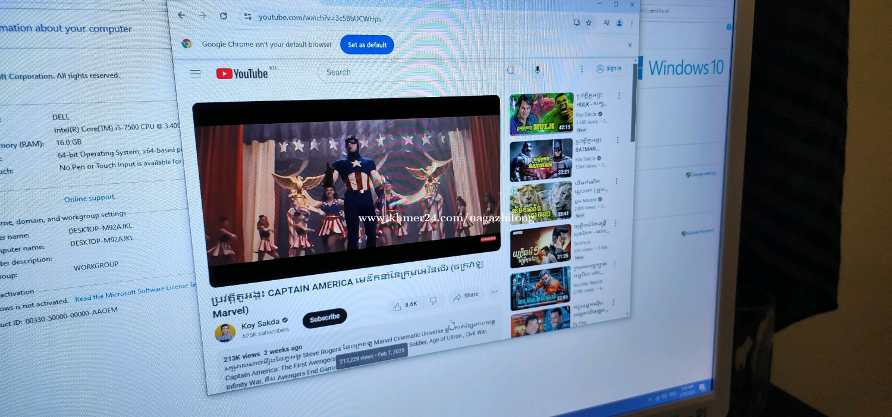Viewport: 892px width, 417px height.
Task: Click the taskbar clock
Action: (x=688, y=389)
